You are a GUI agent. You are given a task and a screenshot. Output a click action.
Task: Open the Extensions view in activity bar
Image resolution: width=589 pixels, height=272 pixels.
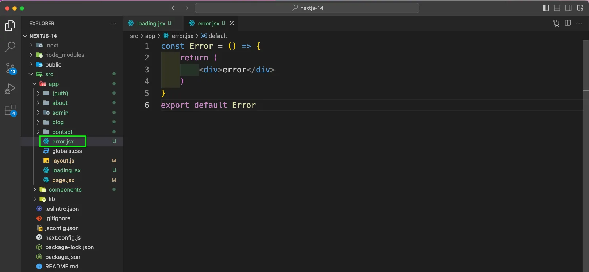click(x=10, y=110)
